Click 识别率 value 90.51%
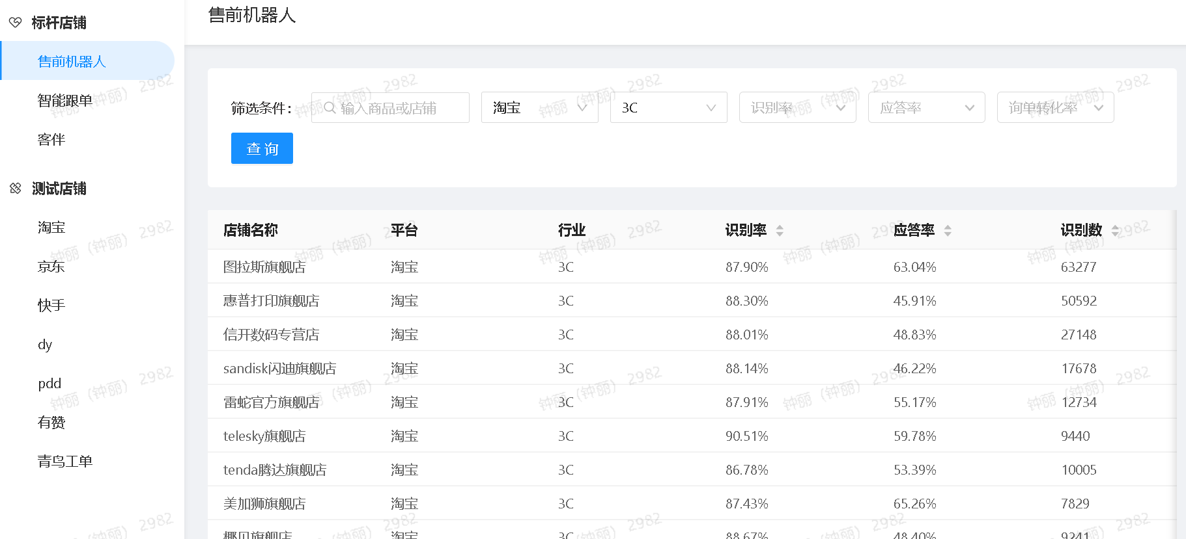Viewport: 1186px width, 539px height. point(747,436)
